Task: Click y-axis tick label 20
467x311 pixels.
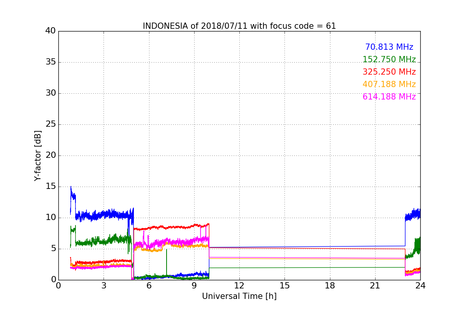Action: (51, 155)
